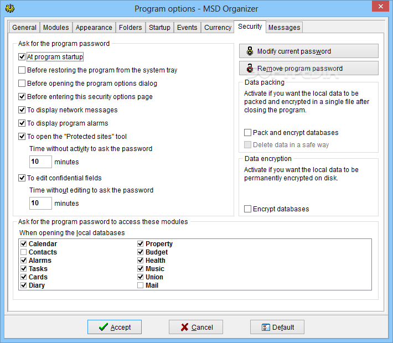
Task: Toggle the Cards module checkbox
Action: point(24,277)
